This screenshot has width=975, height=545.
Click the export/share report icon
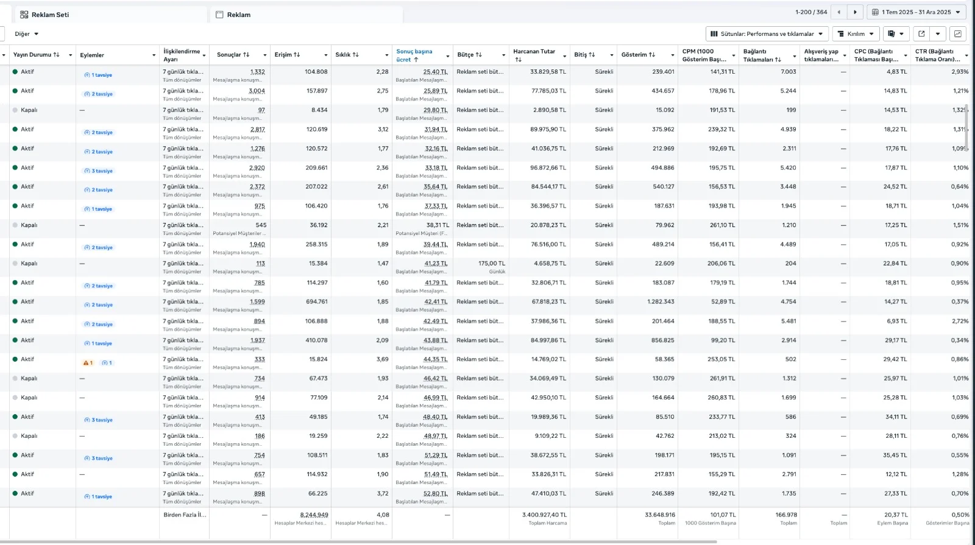coord(921,34)
